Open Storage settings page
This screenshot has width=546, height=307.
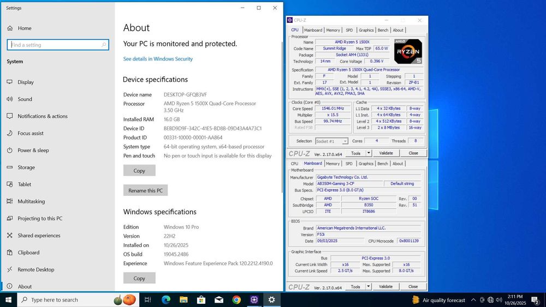point(26,167)
